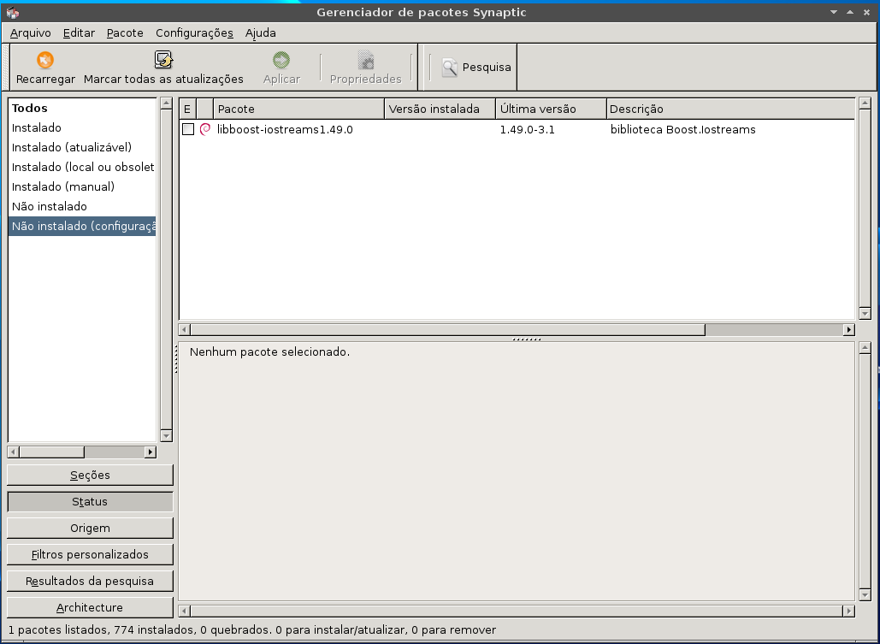This screenshot has height=644, width=880.
Task: Click status list horizontal scrollbar thumb
Action: click(x=51, y=452)
